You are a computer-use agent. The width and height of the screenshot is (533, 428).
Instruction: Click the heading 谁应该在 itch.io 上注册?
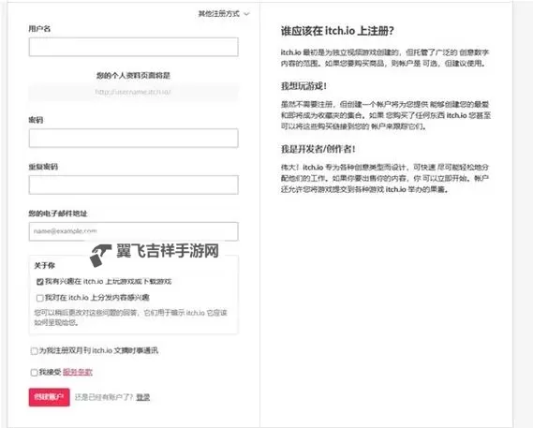(x=337, y=31)
